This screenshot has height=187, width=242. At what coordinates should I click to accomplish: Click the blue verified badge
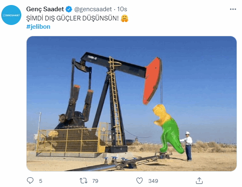[69, 9]
